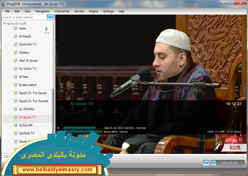This screenshot has width=248, height=176.
Task: Select the ALSALAM channel
Action: 26,125
